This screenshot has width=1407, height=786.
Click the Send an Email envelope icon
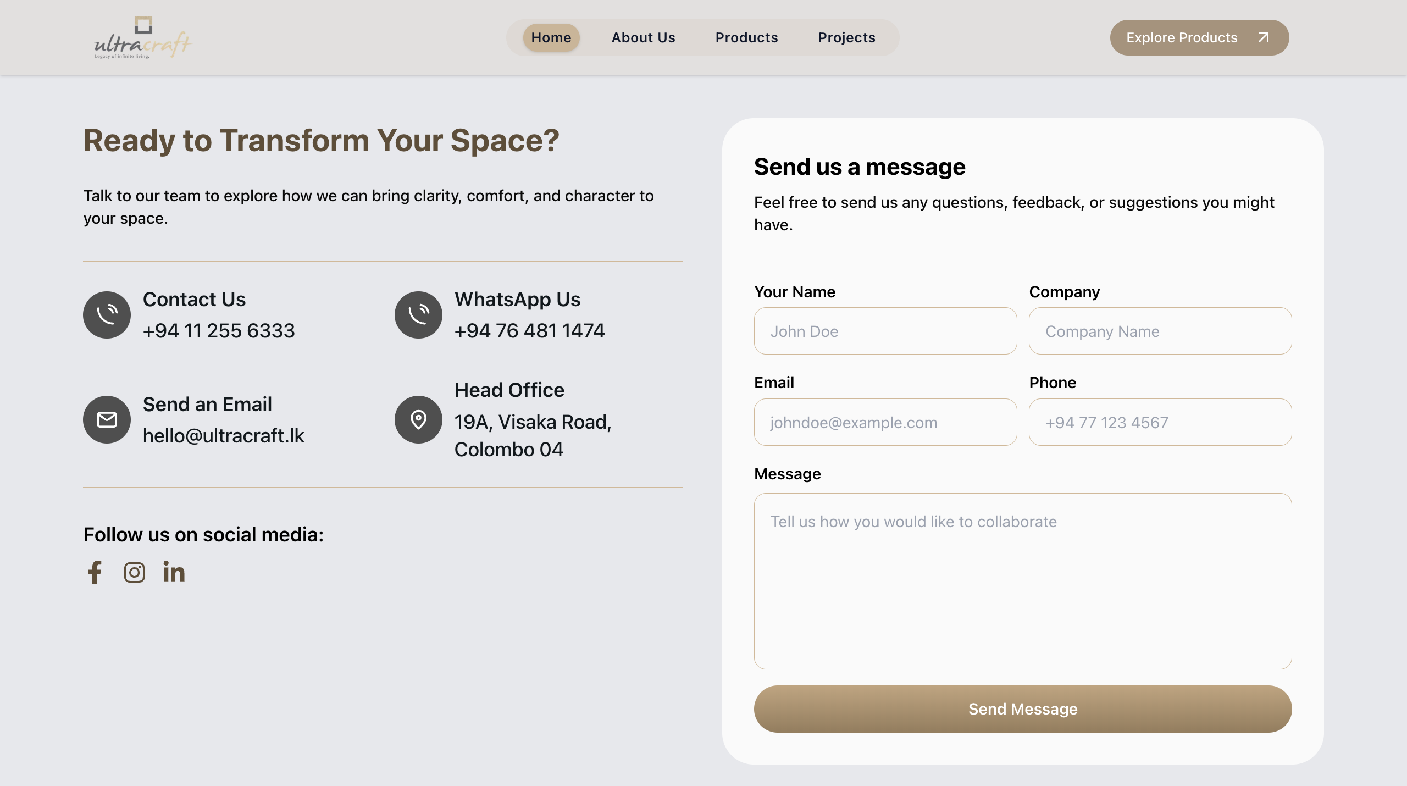[x=107, y=419]
